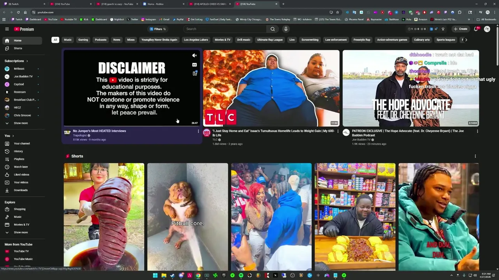
Task: Bookmark this page with star icon
Action: point(338,12)
